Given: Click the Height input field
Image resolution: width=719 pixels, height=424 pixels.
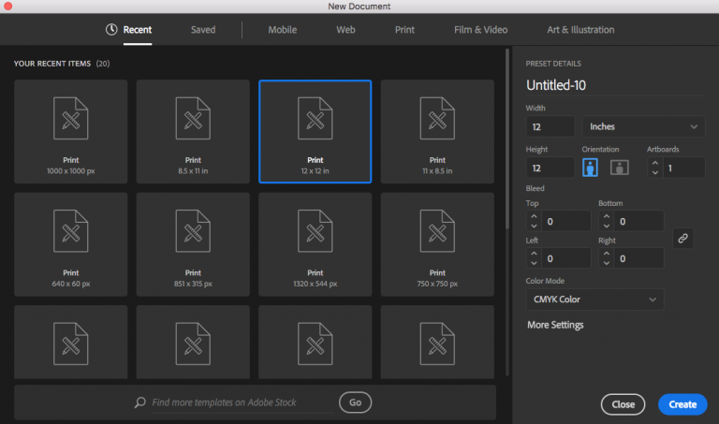Looking at the screenshot, I should pos(550,168).
